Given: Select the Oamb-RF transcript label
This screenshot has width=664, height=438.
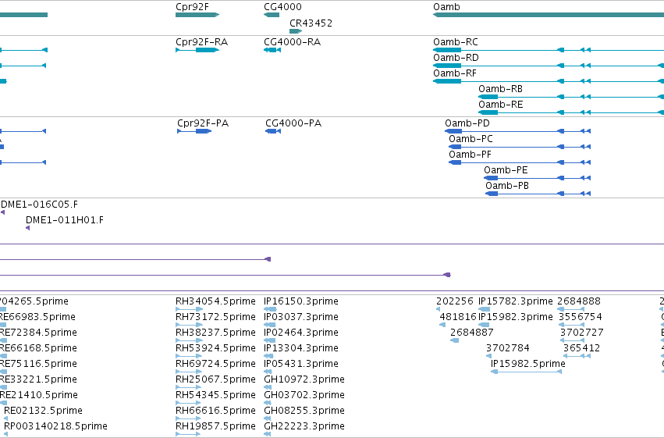Looking at the screenshot, I should pos(455,73).
